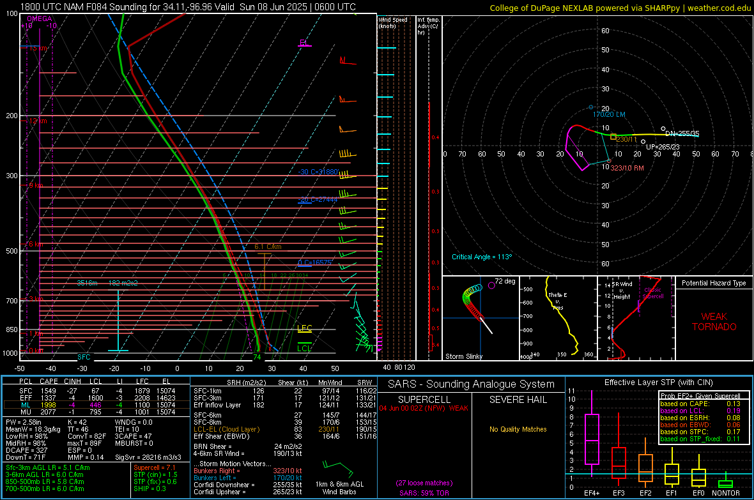
Task: Click the '72 deg' slinky tilt value
Action: (x=505, y=281)
